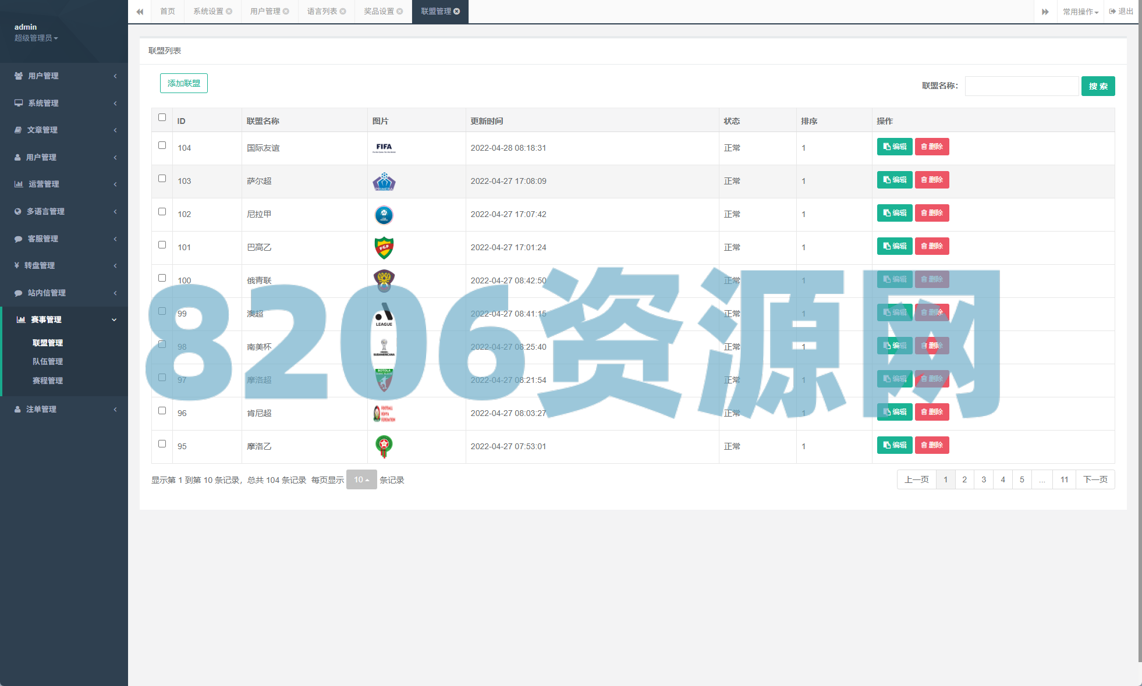Viewport: 1142px width, 686px height.
Task: Check the row checkbox for ID 103
Action: (162, 179)
